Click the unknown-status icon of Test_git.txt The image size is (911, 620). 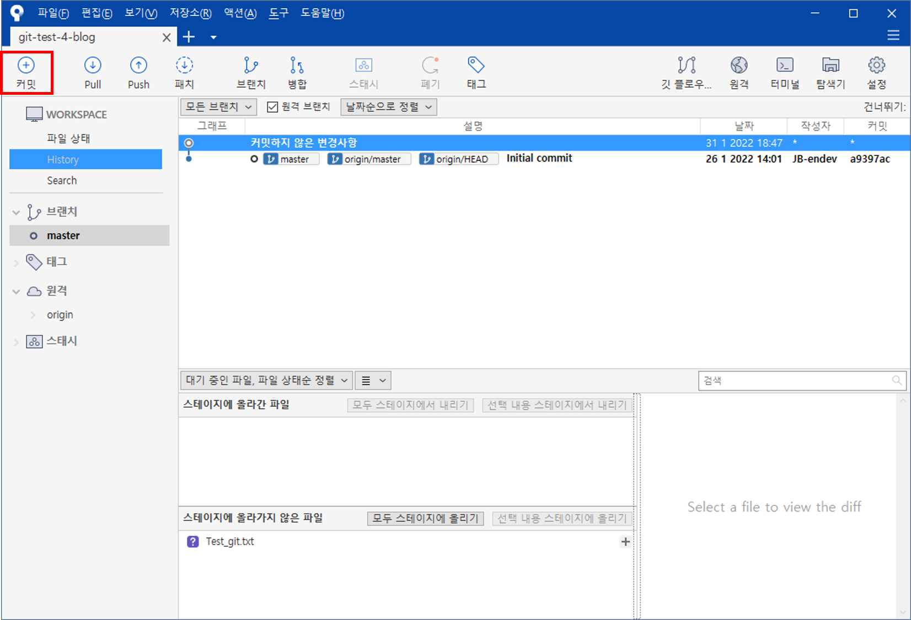192,542
